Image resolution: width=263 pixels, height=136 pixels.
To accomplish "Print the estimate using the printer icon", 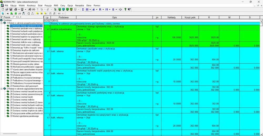I will [x=16, y=9].
